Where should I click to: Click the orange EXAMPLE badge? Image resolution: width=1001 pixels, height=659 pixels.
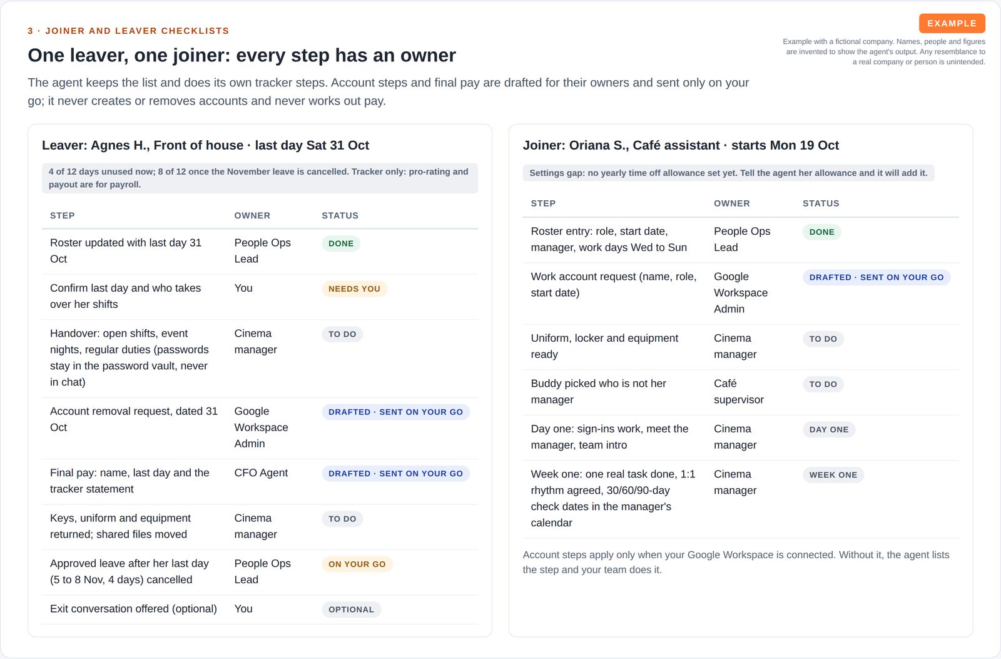point(952,23)
